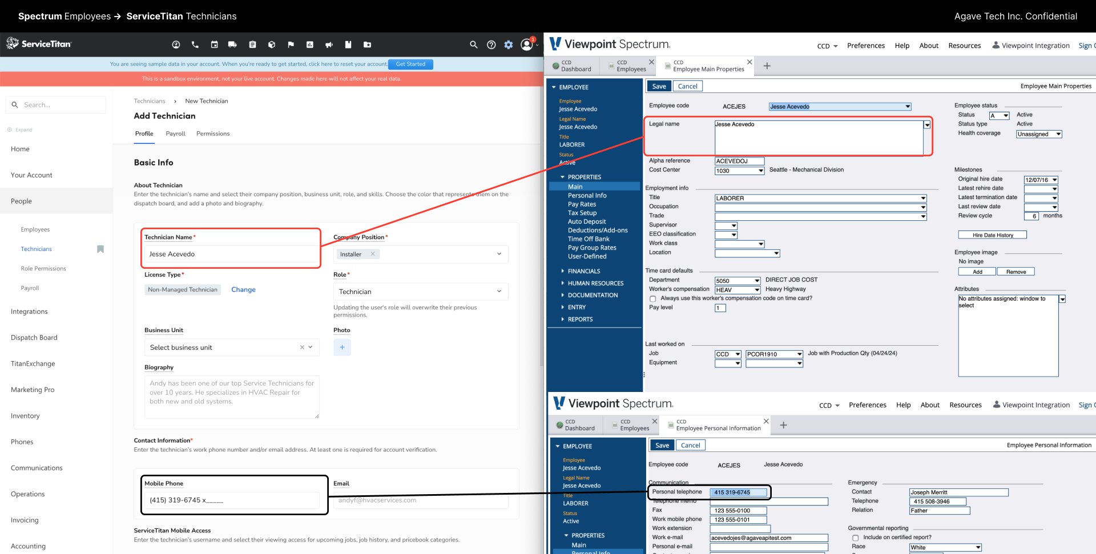Click the Change license type link
1096x554 pixels.
point(243,290)
